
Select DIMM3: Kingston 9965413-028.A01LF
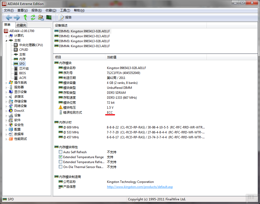(84, 41)
